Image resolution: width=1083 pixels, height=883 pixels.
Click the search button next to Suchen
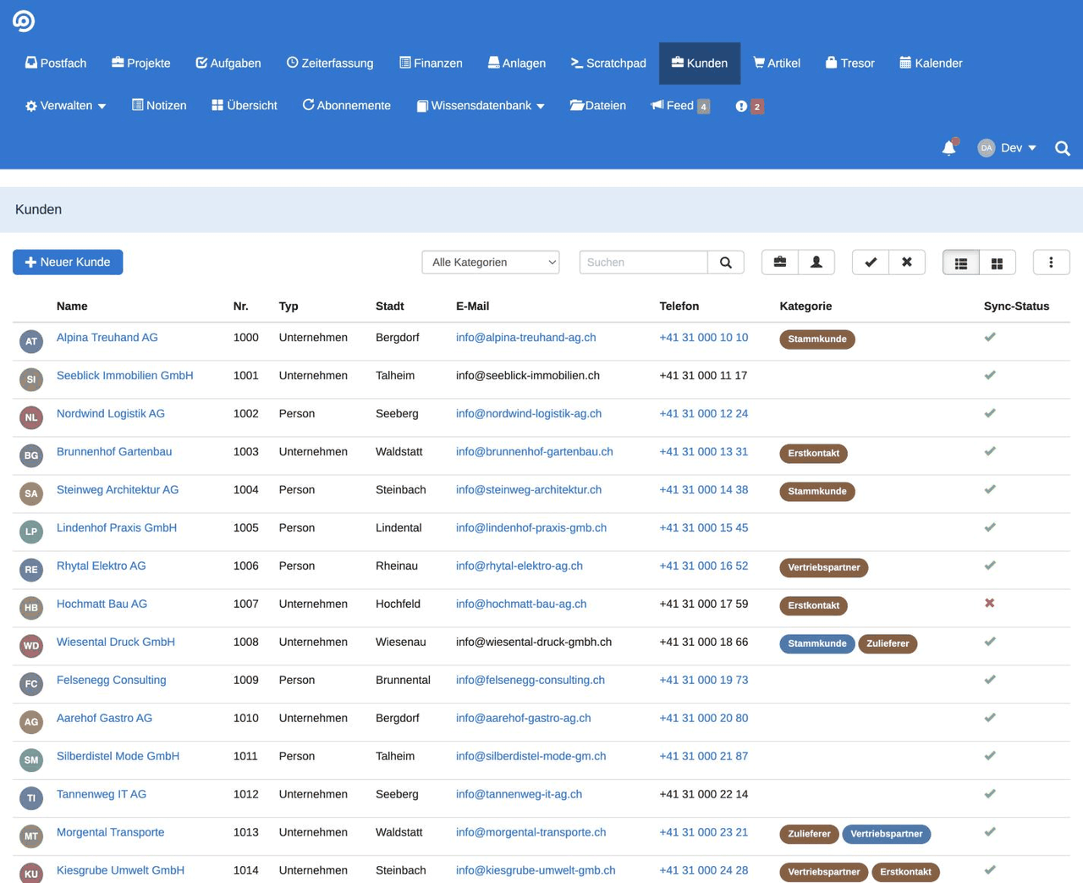tap(726, 262)
